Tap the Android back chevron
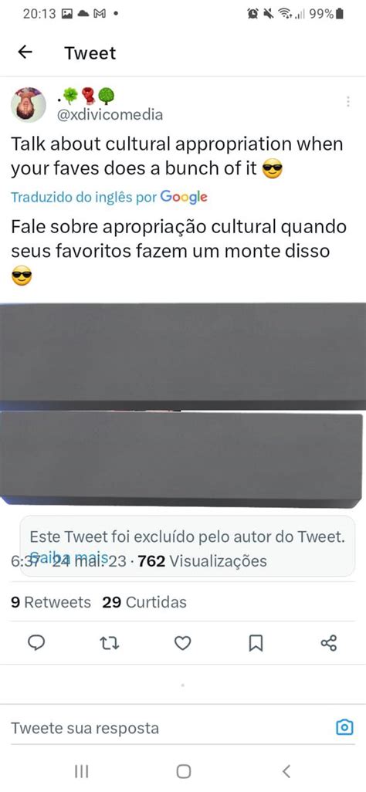This screenshot has width=366, height=792. point(286,771)
